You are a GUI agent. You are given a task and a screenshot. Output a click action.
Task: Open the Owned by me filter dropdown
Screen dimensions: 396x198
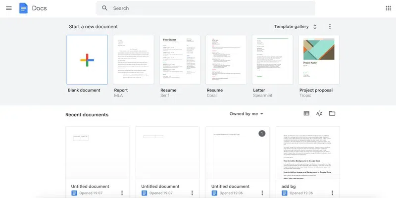pyautogui.click(x=246, y=114)
